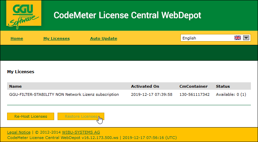The width and height of the screenshot is (258, 142).
Task: Click the CmContainer serial 130-561117342
Action: 194,94
